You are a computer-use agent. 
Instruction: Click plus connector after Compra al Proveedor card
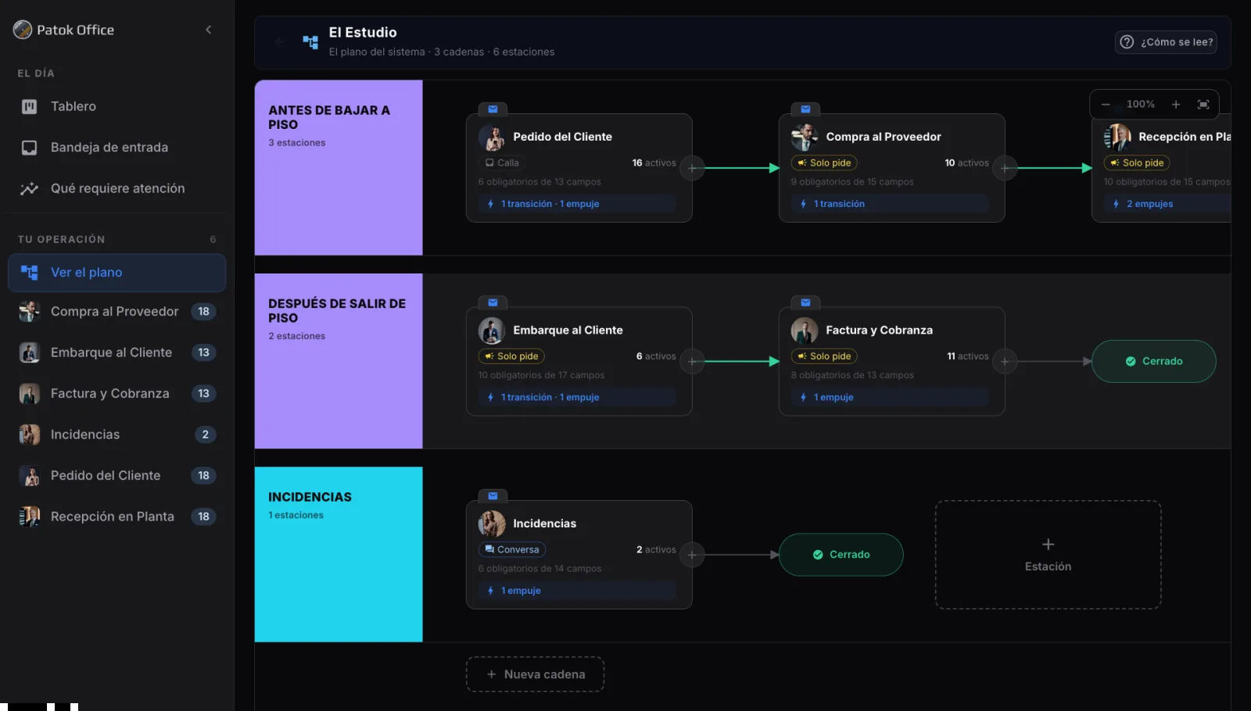(x=1005, y=168)
